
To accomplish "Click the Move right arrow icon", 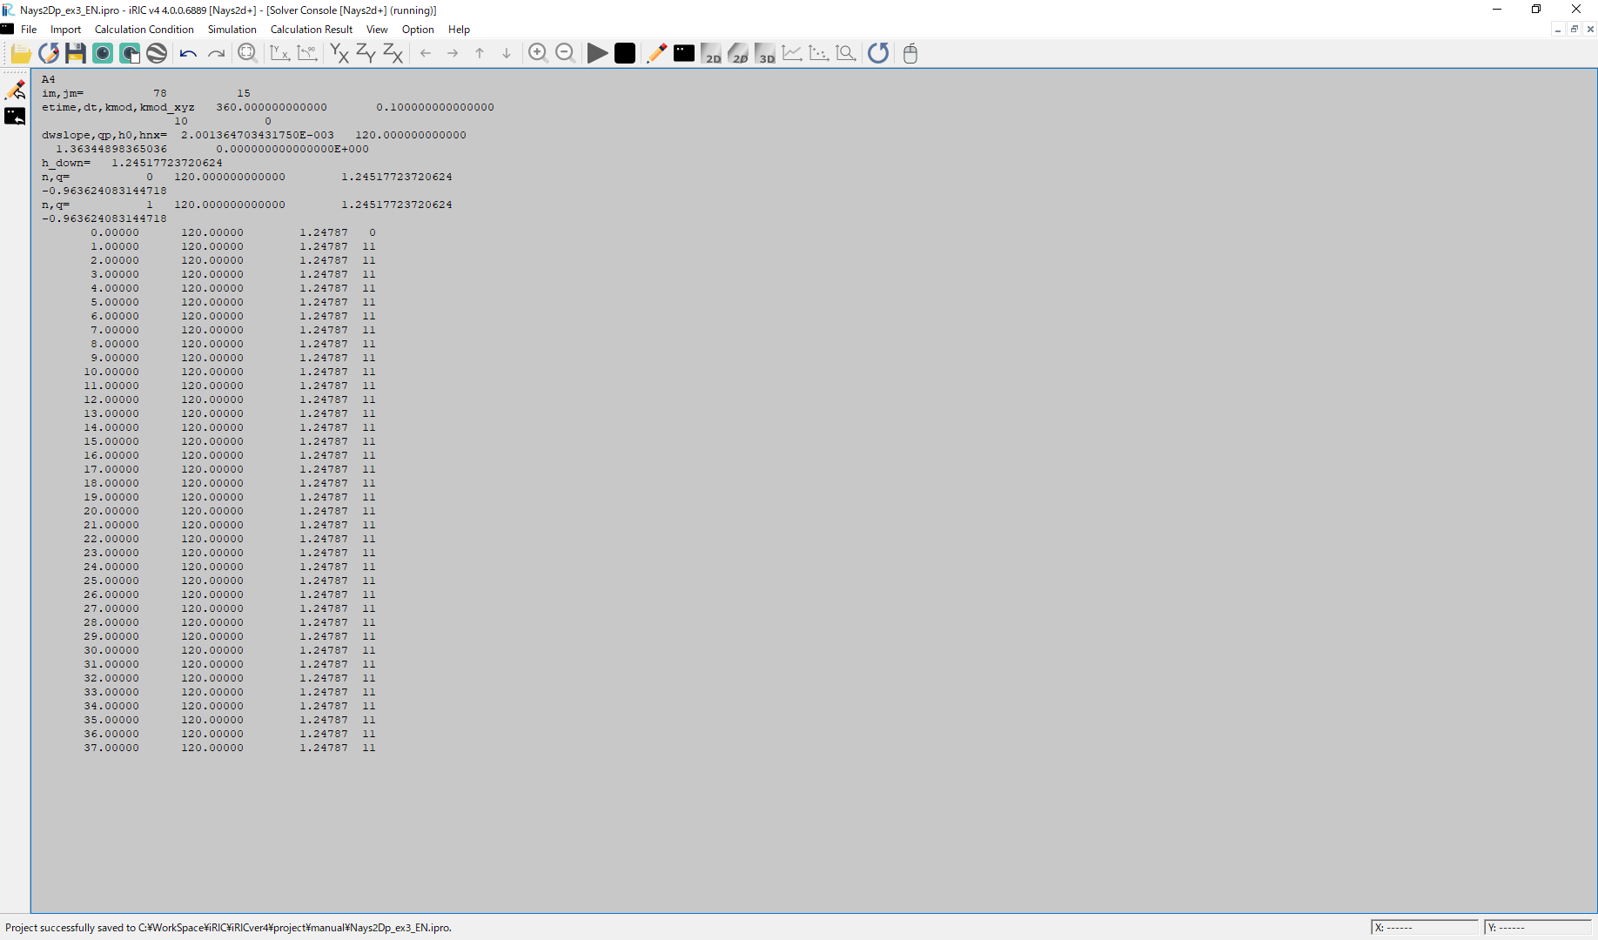I will [453, 53].
